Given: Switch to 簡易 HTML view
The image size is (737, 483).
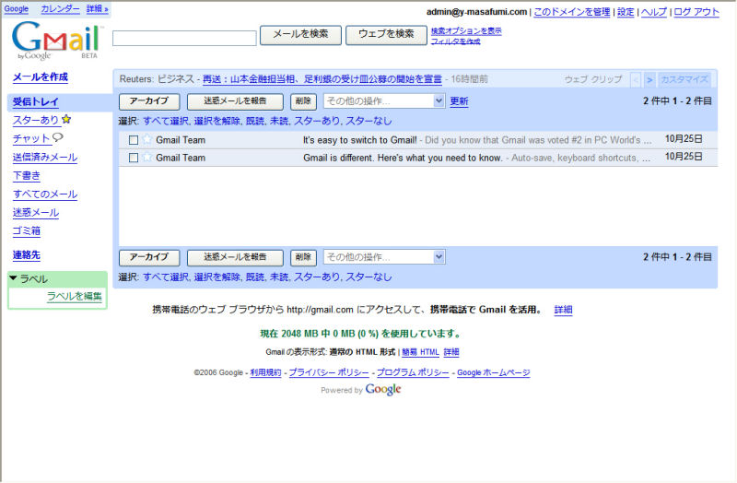Looking at the screenshot, I should pyautogui.click(x=420, y=352).
